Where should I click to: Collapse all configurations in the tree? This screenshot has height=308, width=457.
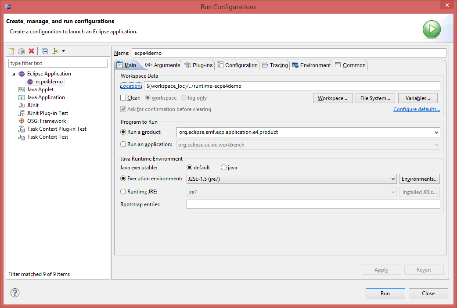pos(45,51)
